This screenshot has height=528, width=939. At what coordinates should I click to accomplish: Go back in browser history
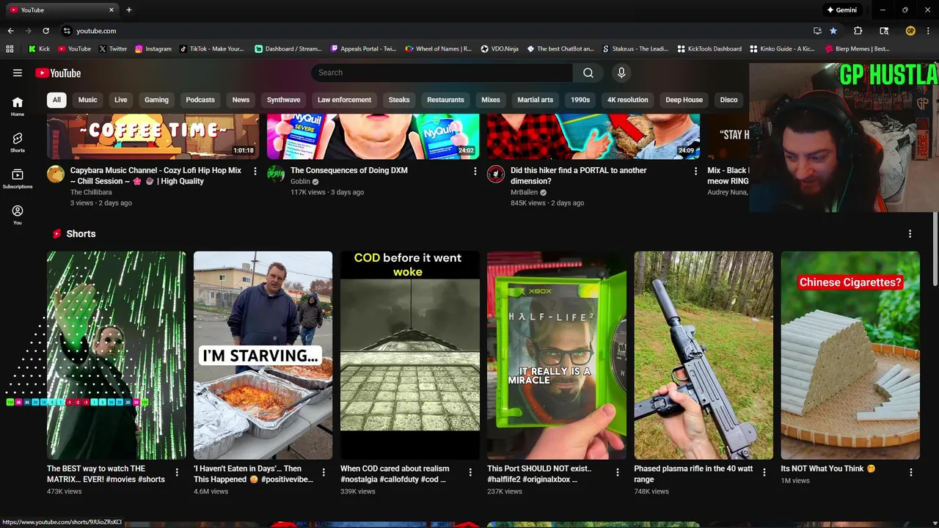pyautogui.click(x=10, y=31)
